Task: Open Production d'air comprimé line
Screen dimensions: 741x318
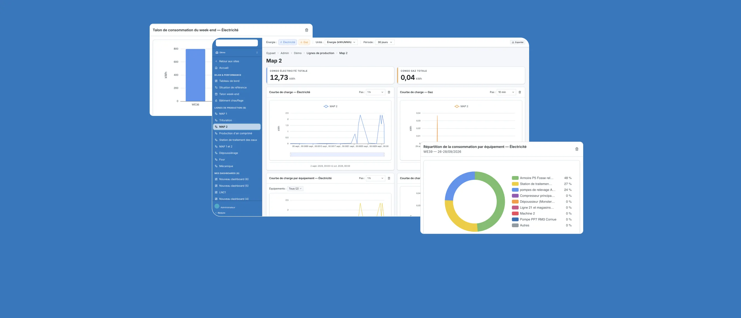Action: pos(237,134)
